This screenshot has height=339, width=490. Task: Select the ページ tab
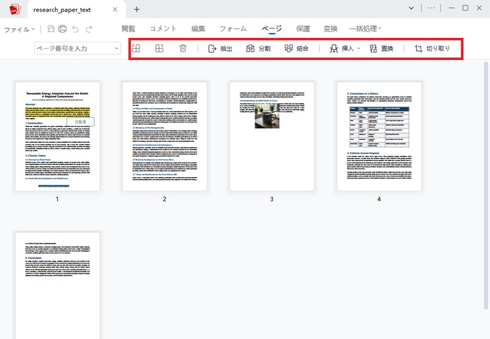[x=271, y=29]
